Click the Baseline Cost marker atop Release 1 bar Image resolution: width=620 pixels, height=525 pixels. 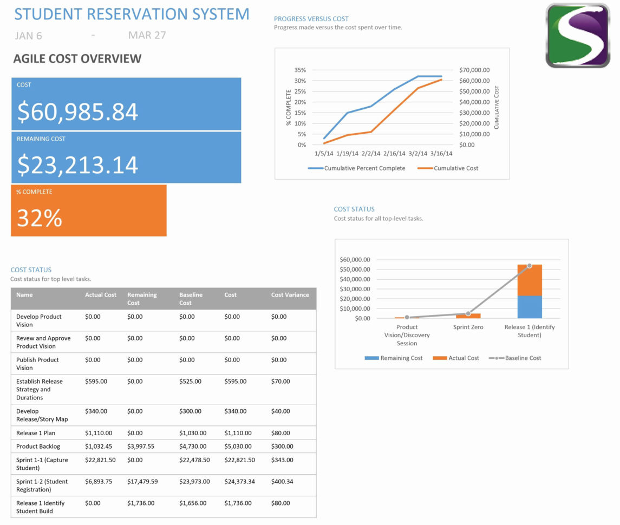coord(529,266)
